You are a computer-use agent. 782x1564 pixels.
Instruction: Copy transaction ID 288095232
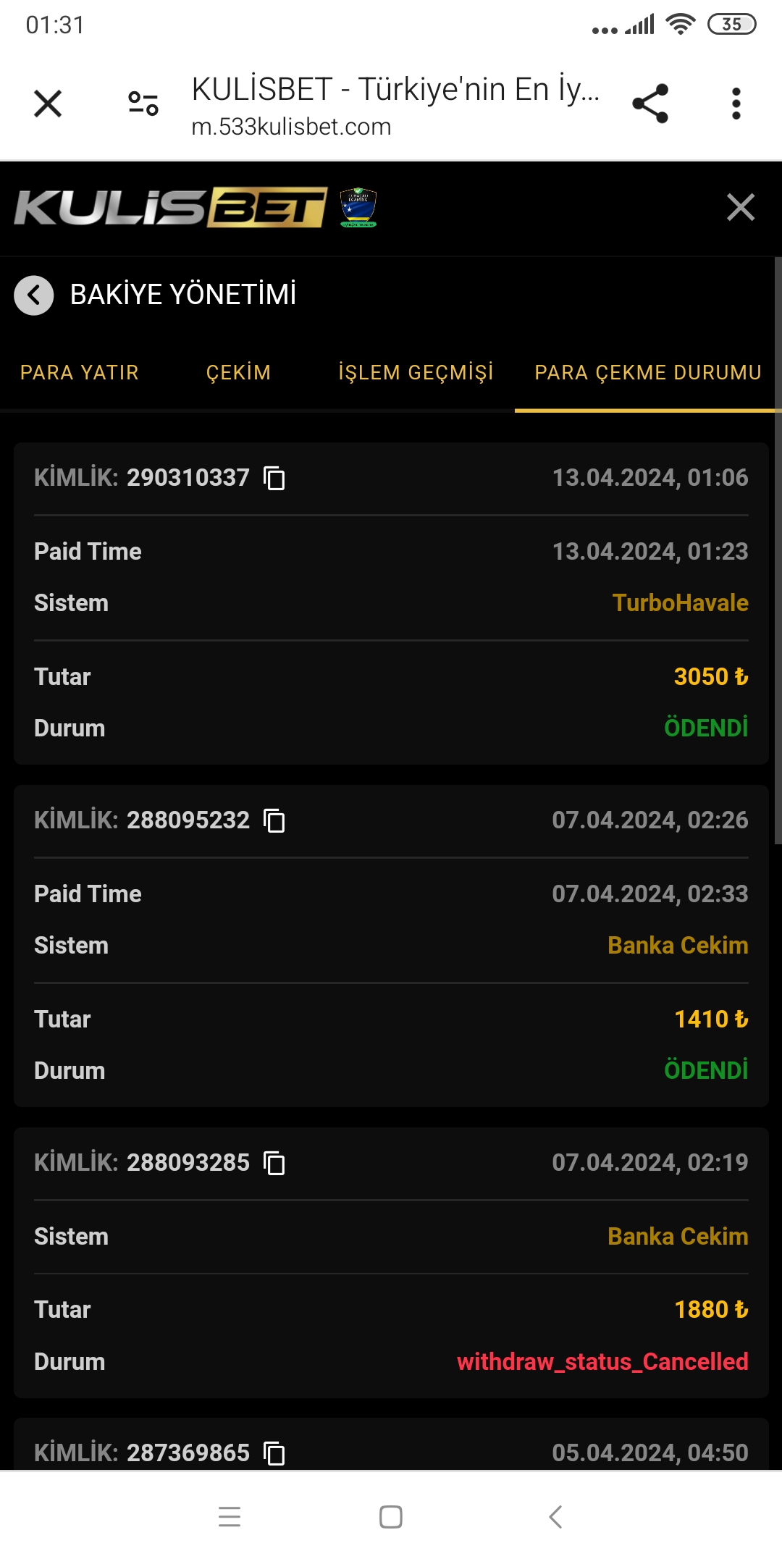pyautogui.click(x=274, y=821)
